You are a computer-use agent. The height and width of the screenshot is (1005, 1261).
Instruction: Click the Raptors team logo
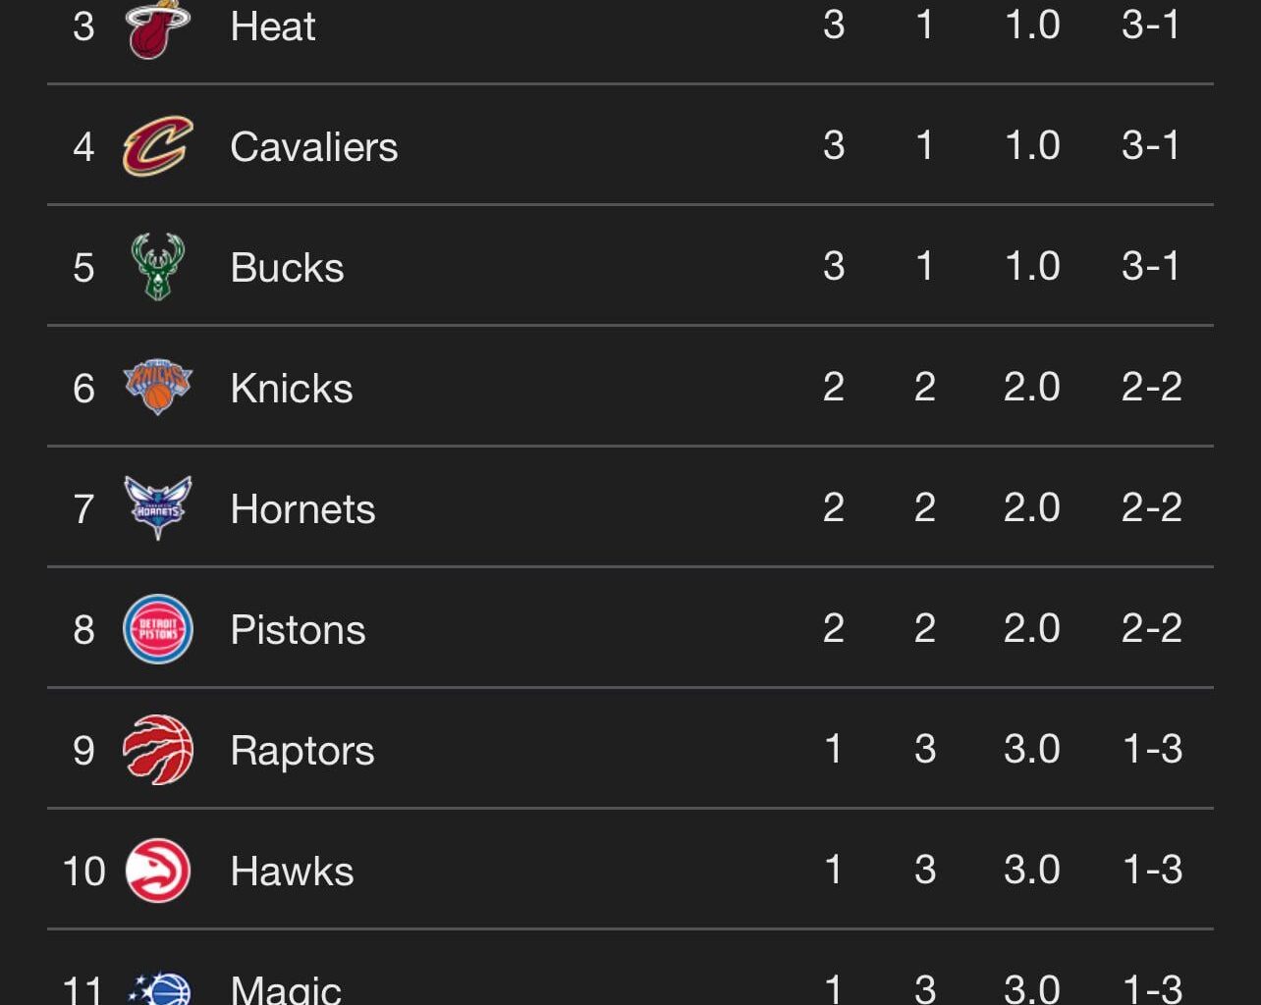click(157, 749)
